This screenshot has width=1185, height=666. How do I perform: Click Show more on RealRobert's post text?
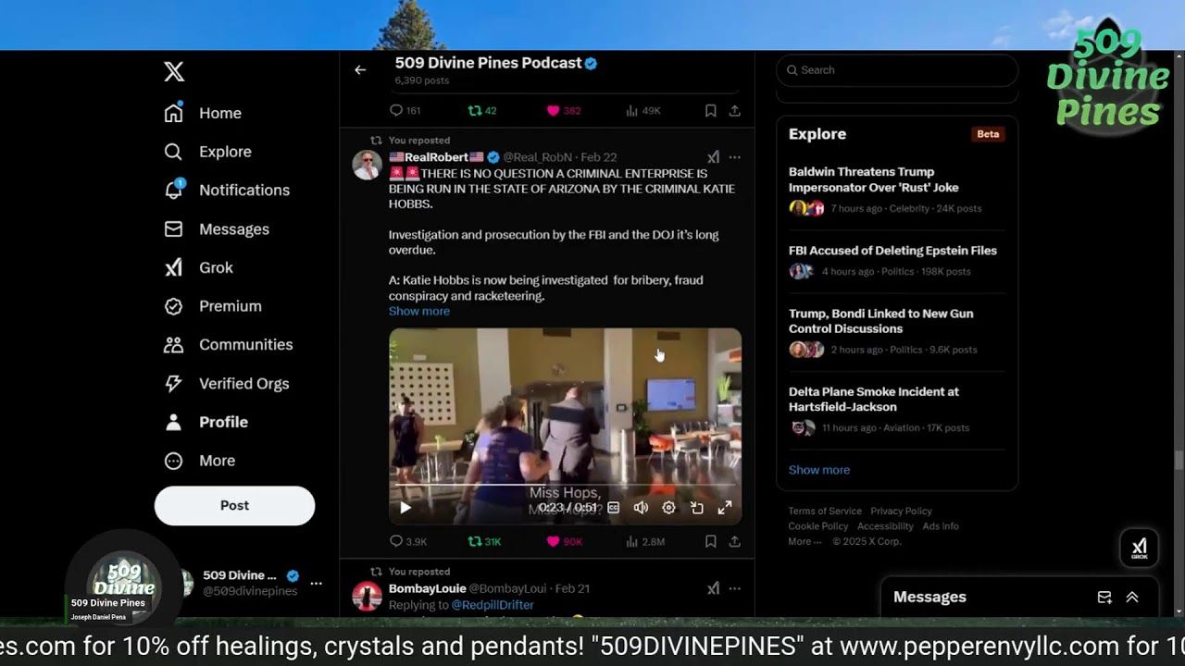pyautogui.click(x=419, y=311)
